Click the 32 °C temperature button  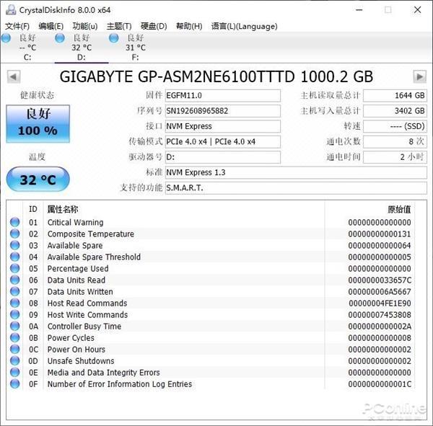[38, 179]
